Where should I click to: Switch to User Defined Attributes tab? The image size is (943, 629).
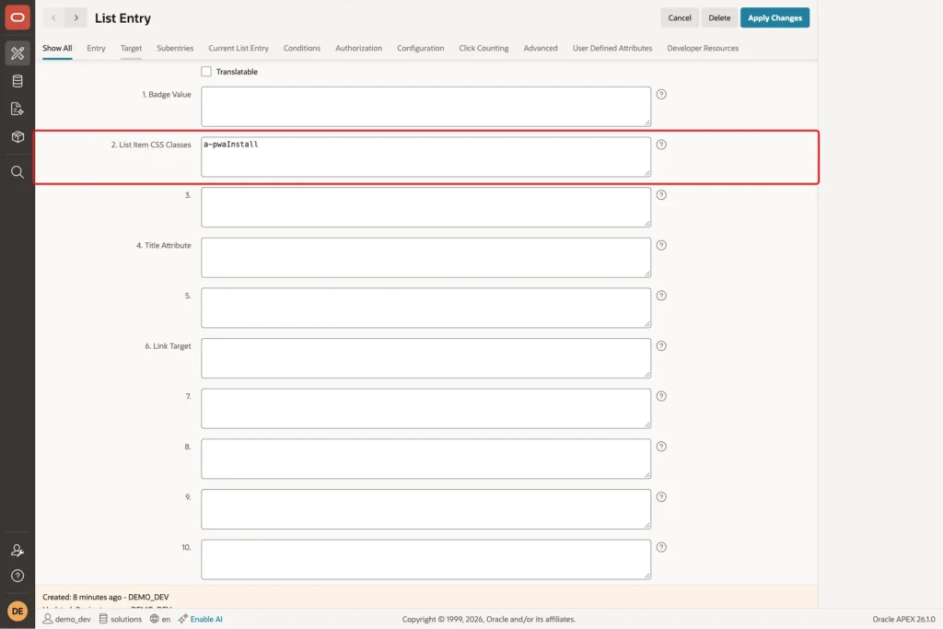pyautogui.click(x=612, y=48)
